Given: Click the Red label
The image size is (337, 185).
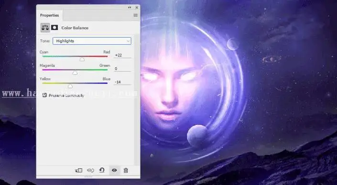Looking at the screenshot, I should click(107, 52).
